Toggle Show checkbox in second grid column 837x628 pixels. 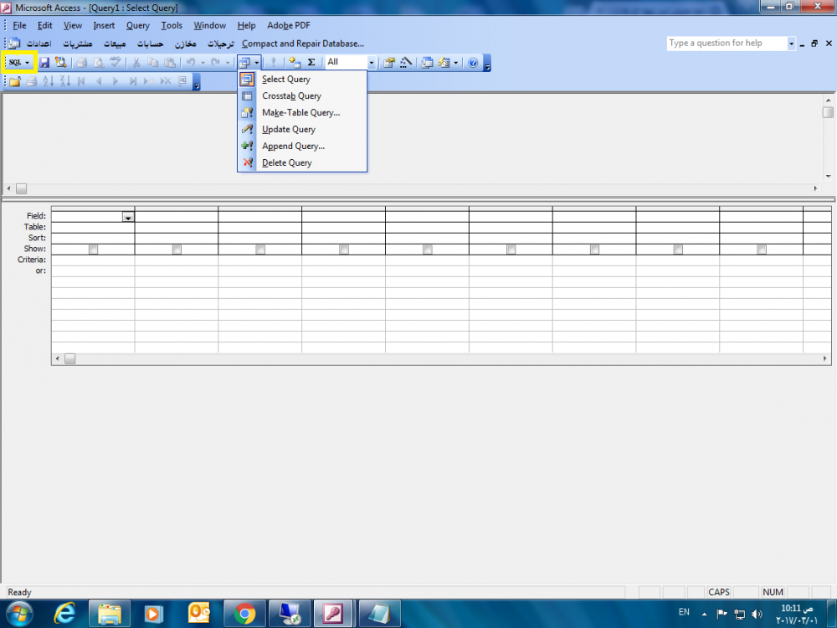tap(177, 250)
